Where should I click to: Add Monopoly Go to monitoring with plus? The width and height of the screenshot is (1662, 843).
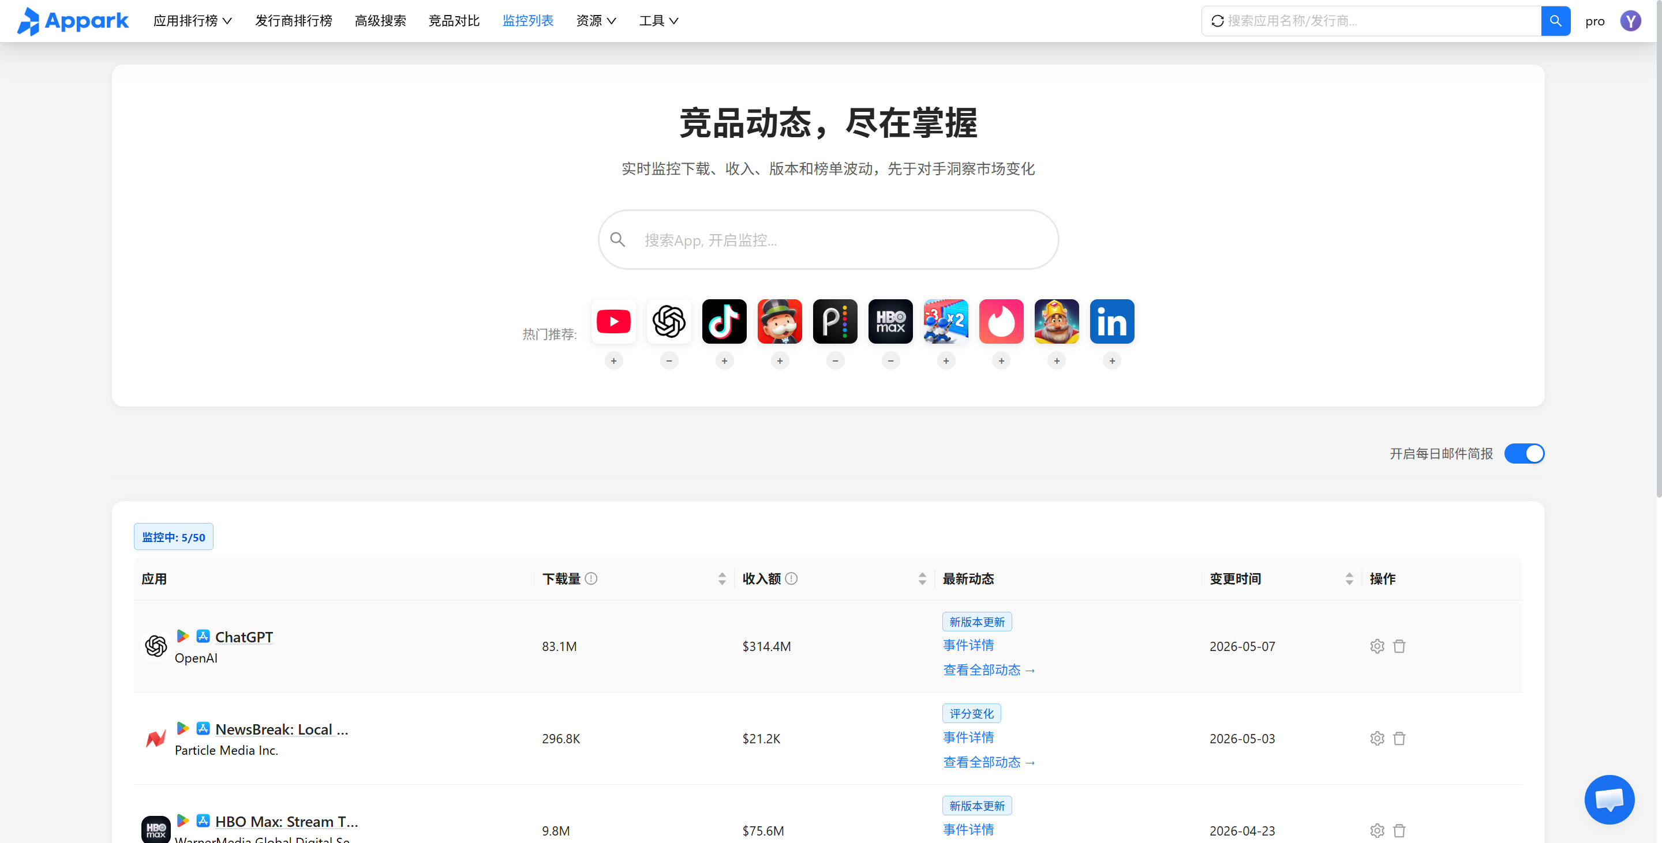pyautogui.click(x=780, y=361)
